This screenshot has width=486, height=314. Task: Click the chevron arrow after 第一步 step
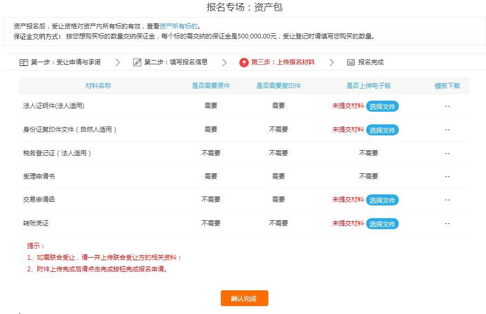(x=117, y=62)
